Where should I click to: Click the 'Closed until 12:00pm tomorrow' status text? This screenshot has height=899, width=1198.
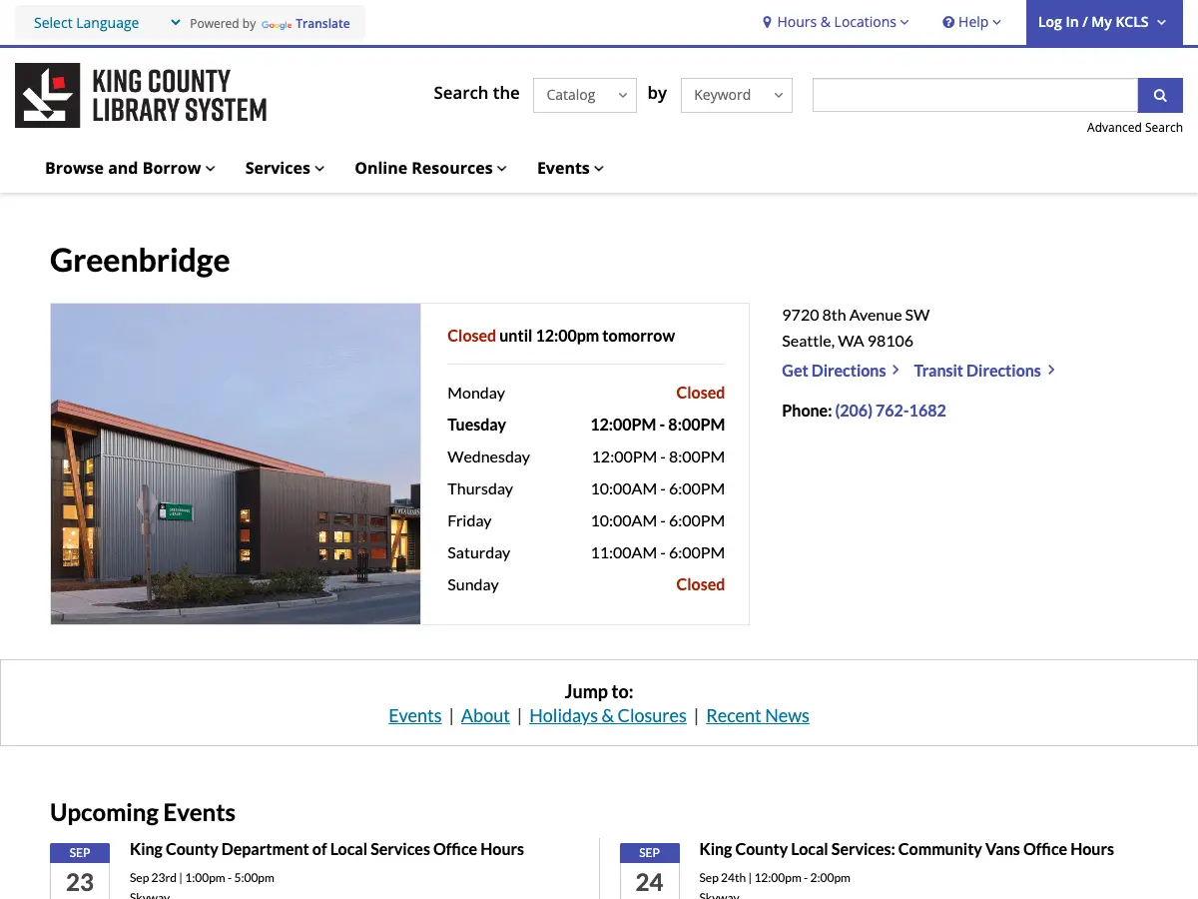coord(561,336)
